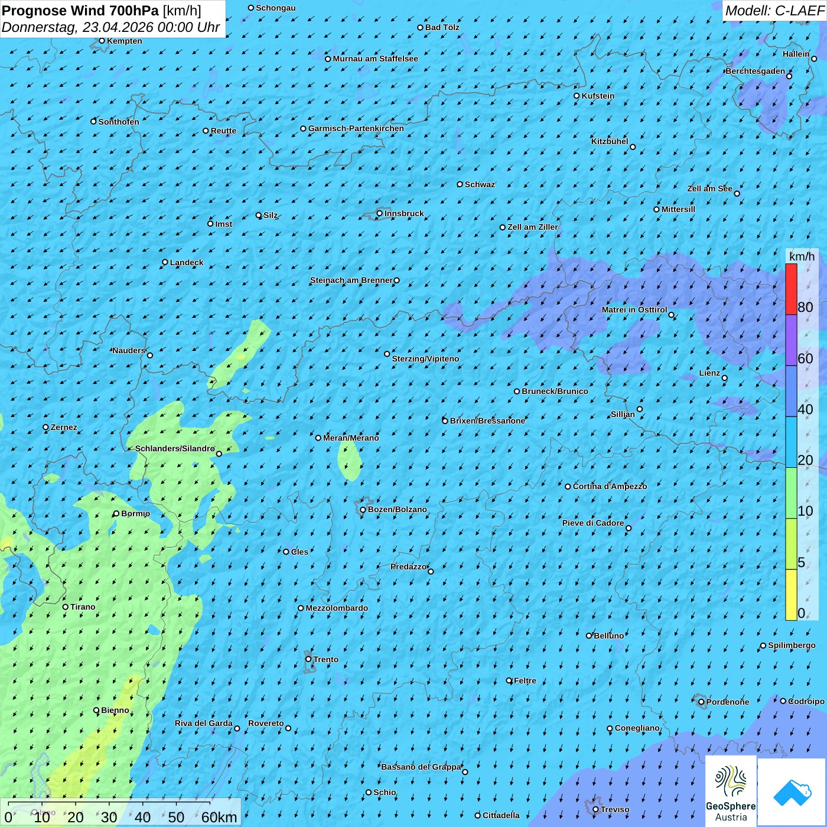The image size is (827, 827).
Task: Click the 'Predazzo' label
Action: [x=409, y=566]
